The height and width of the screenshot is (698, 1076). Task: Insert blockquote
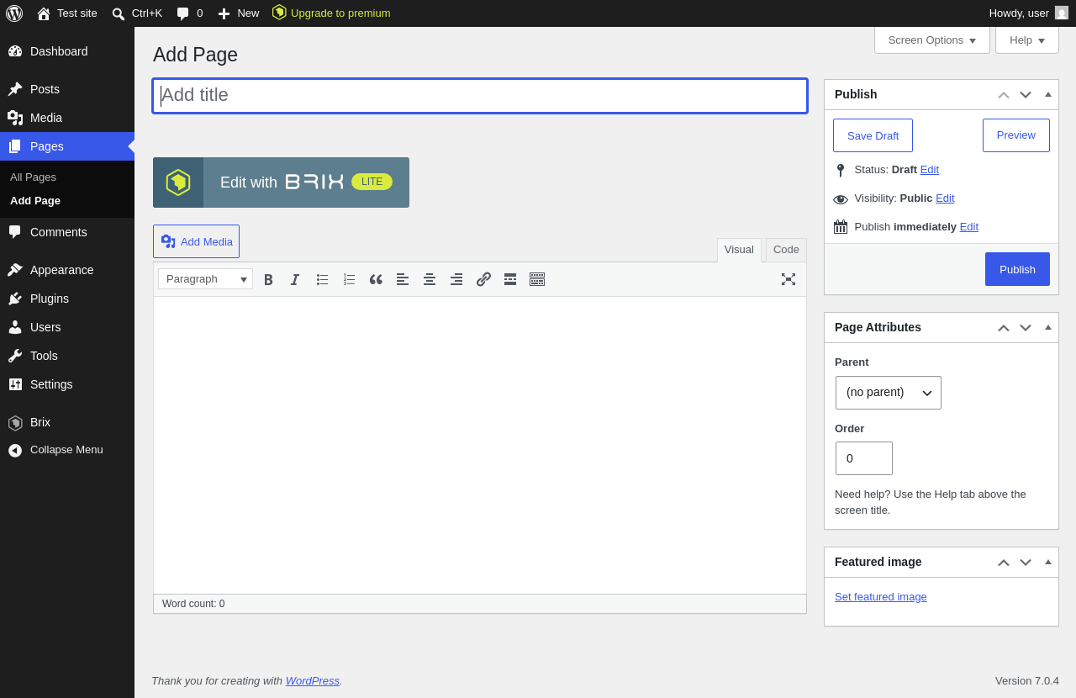[376, 279]
